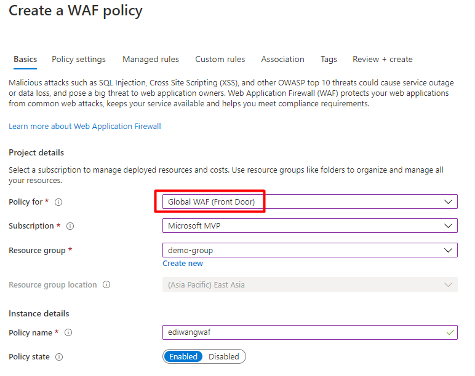The height and width of the screenshot is (376, 475).
Task: Click info icon beside Subscription label
Action: [70, 226]
